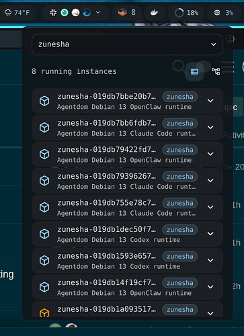This screenshot has height=336, width=244.
Task: Expand the zunesha-019db1dec50f7 instance row
Action: pos(210,234)
